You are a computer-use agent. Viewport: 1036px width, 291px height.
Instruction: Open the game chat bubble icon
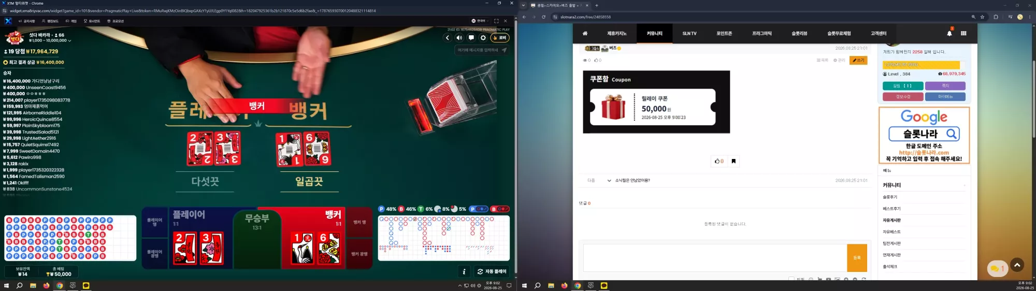click(471, 38)
